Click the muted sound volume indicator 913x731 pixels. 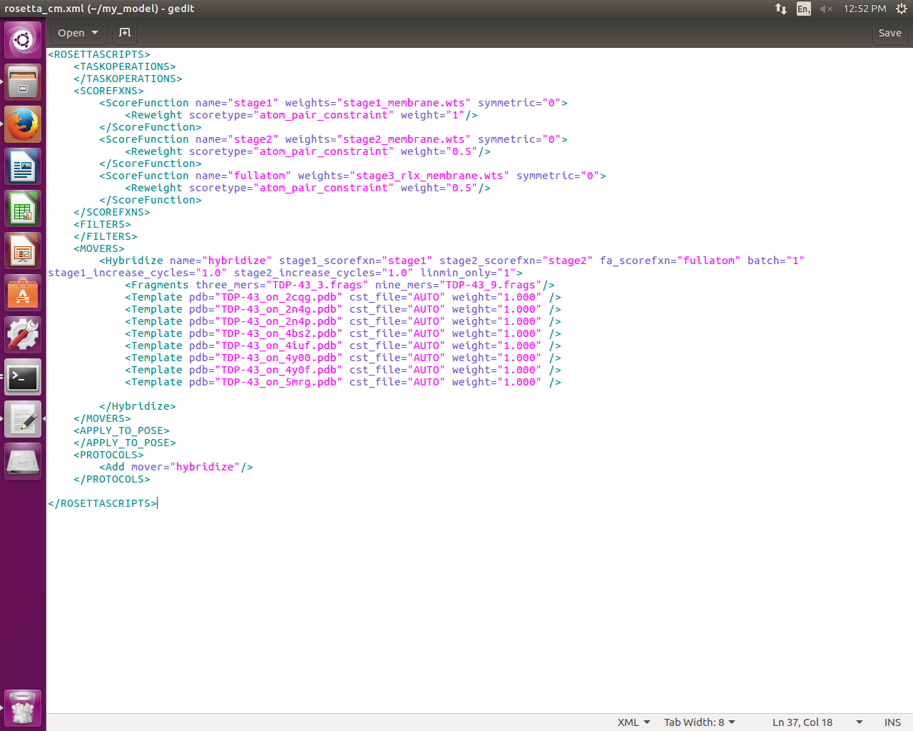tap(826, 9)
